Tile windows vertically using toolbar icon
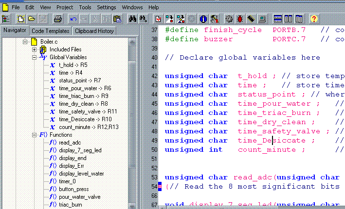Screen dimensions: 345x209 [x=288, y=19]
